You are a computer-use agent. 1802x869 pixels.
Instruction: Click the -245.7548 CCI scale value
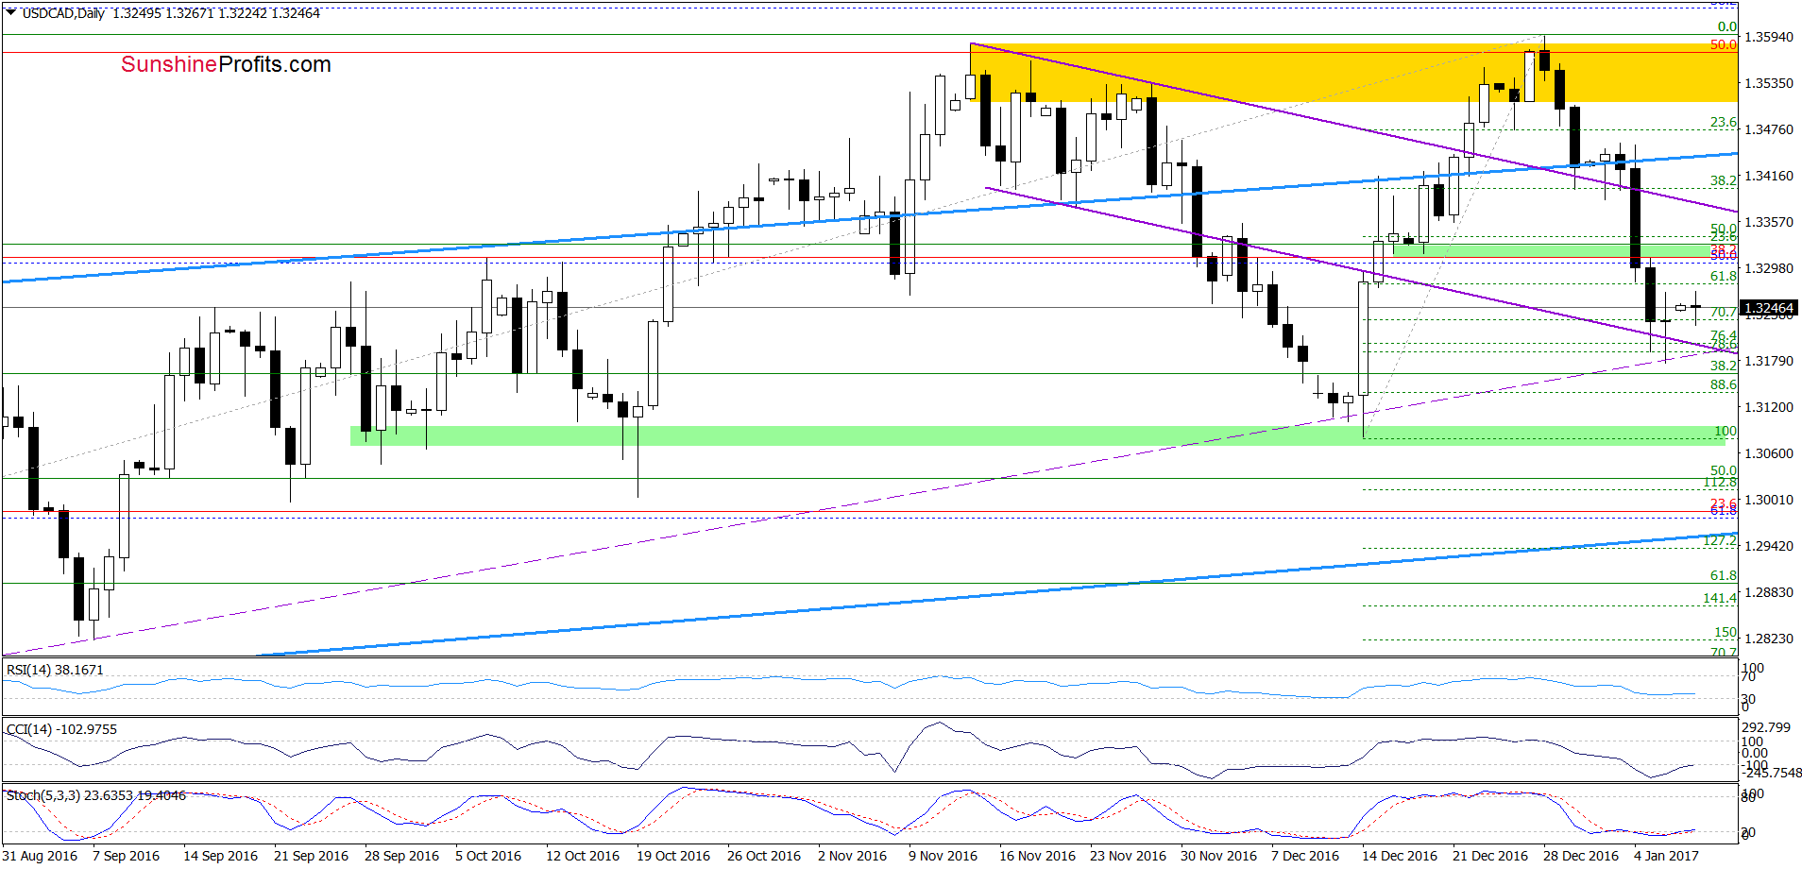[x=1772, y=773]
